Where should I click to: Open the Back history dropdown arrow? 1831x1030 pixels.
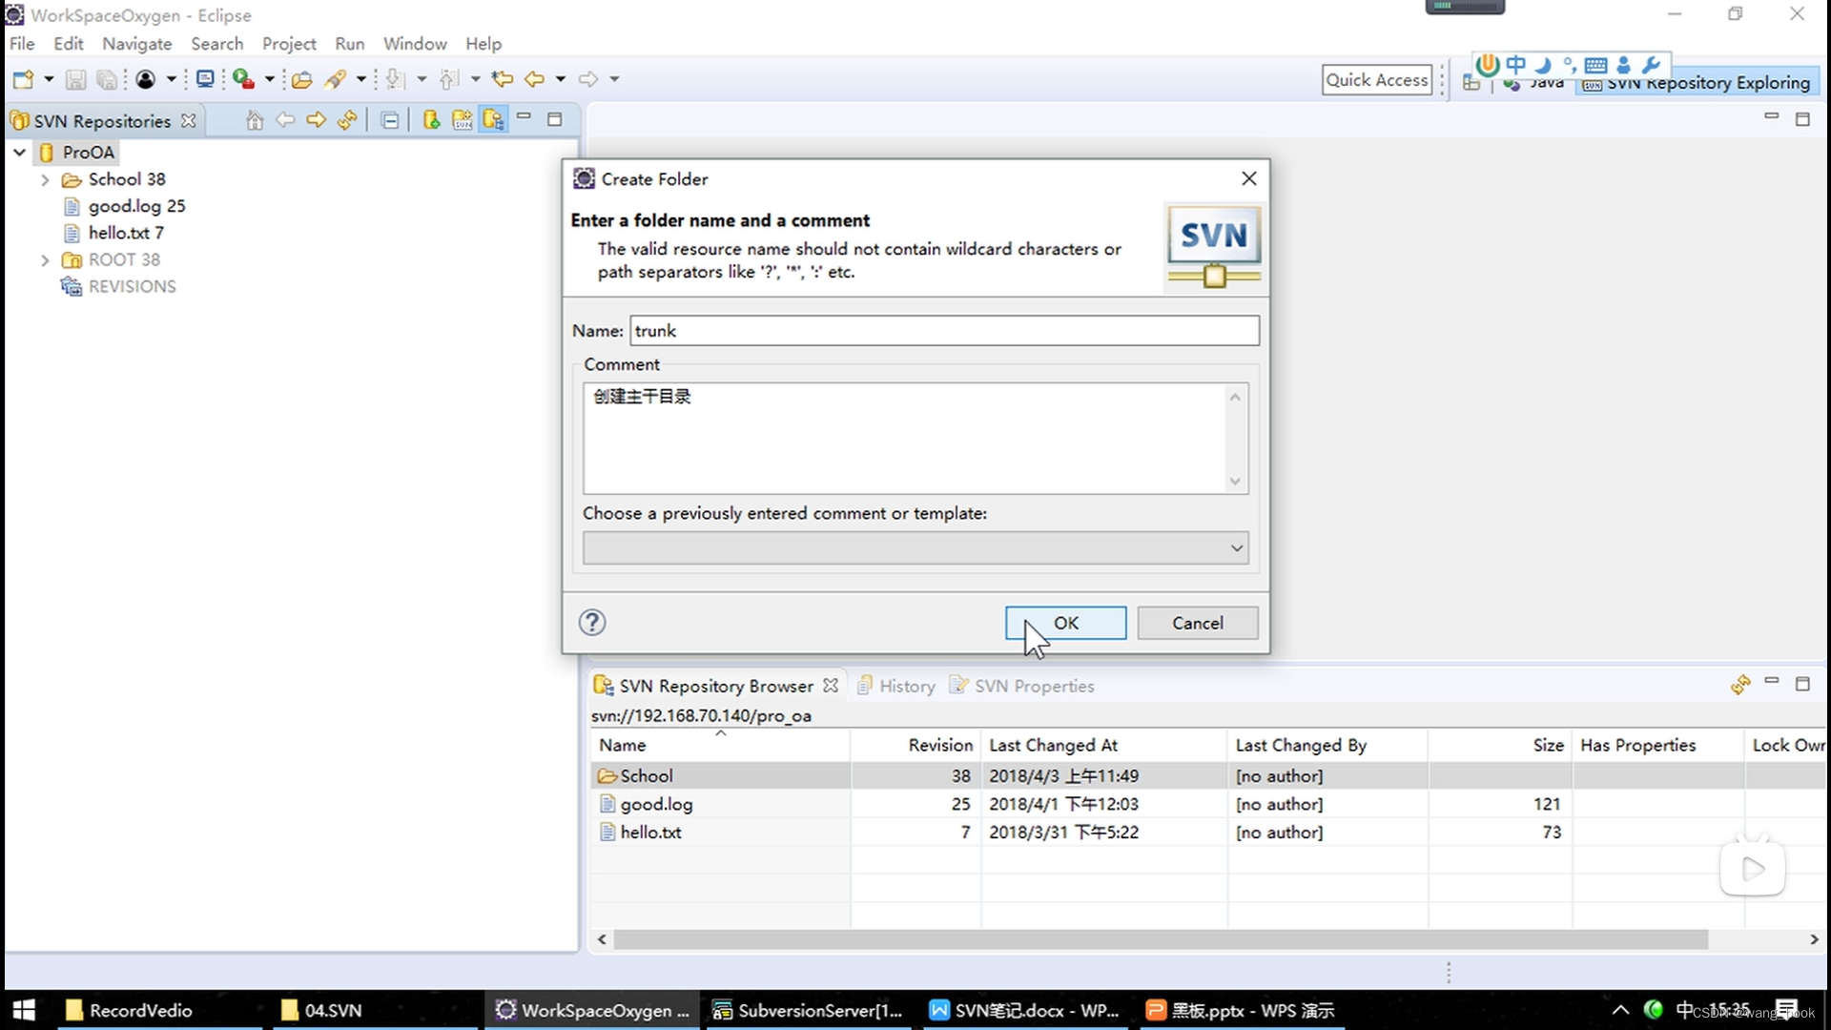pyautogui.click(x=561, y=79)
